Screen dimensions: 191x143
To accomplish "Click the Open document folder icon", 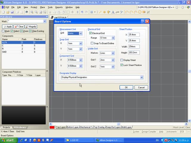I will (7, 12).
